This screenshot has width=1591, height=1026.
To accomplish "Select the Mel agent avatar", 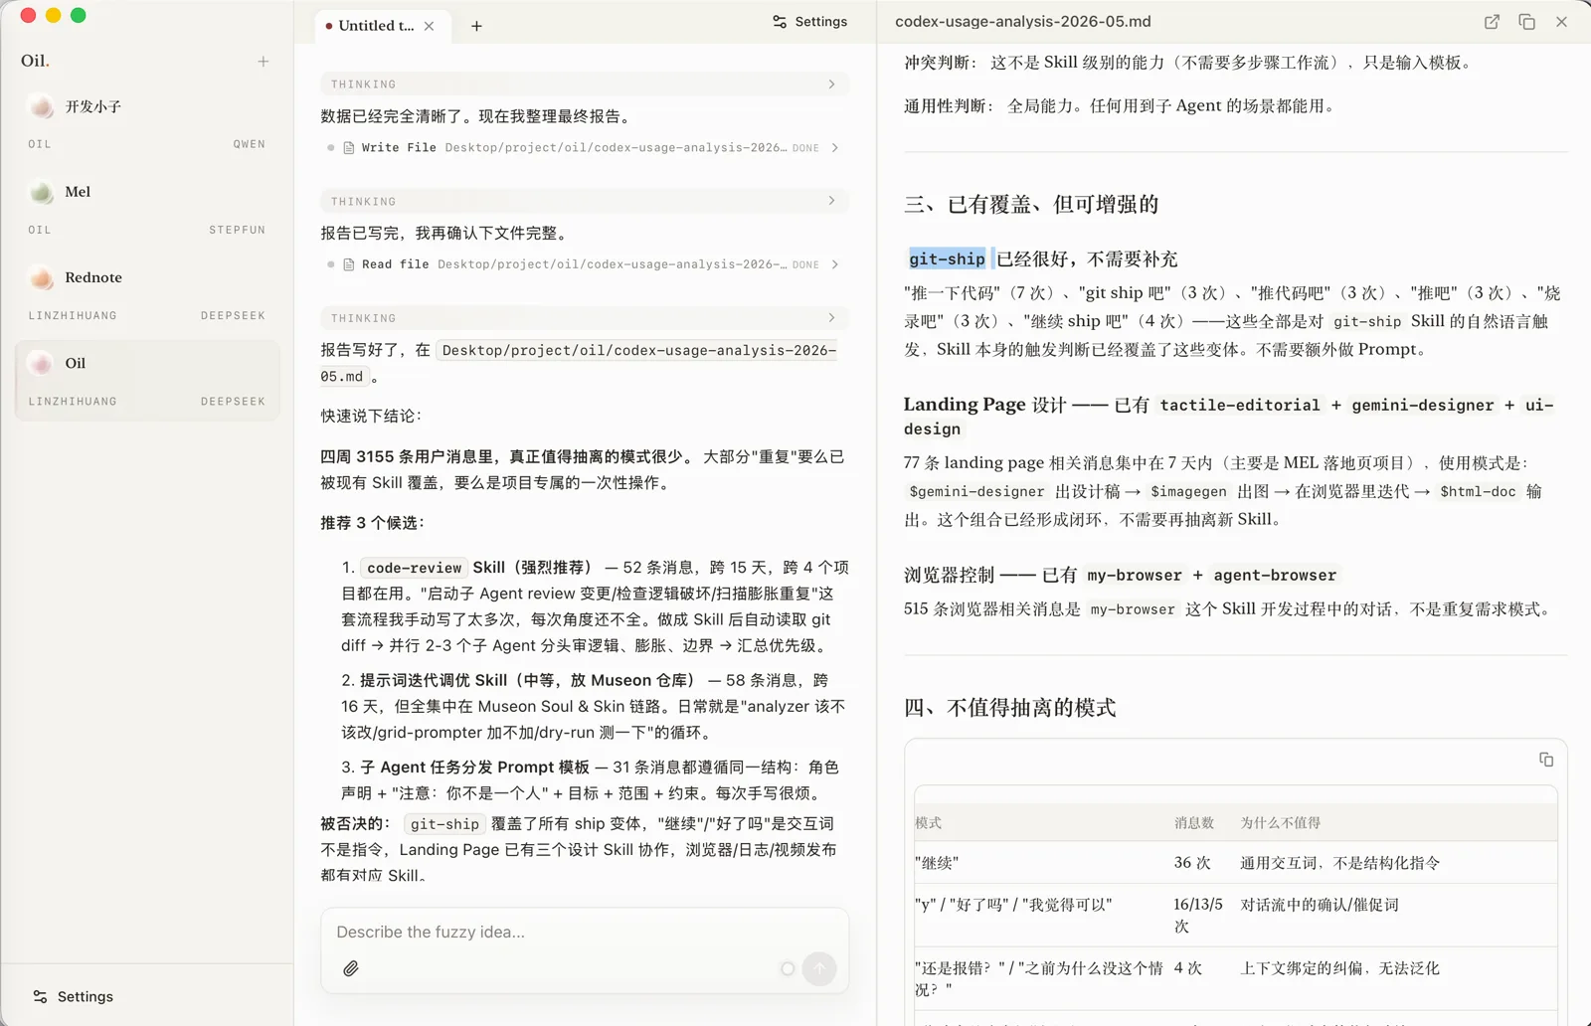I will point(42,192).
